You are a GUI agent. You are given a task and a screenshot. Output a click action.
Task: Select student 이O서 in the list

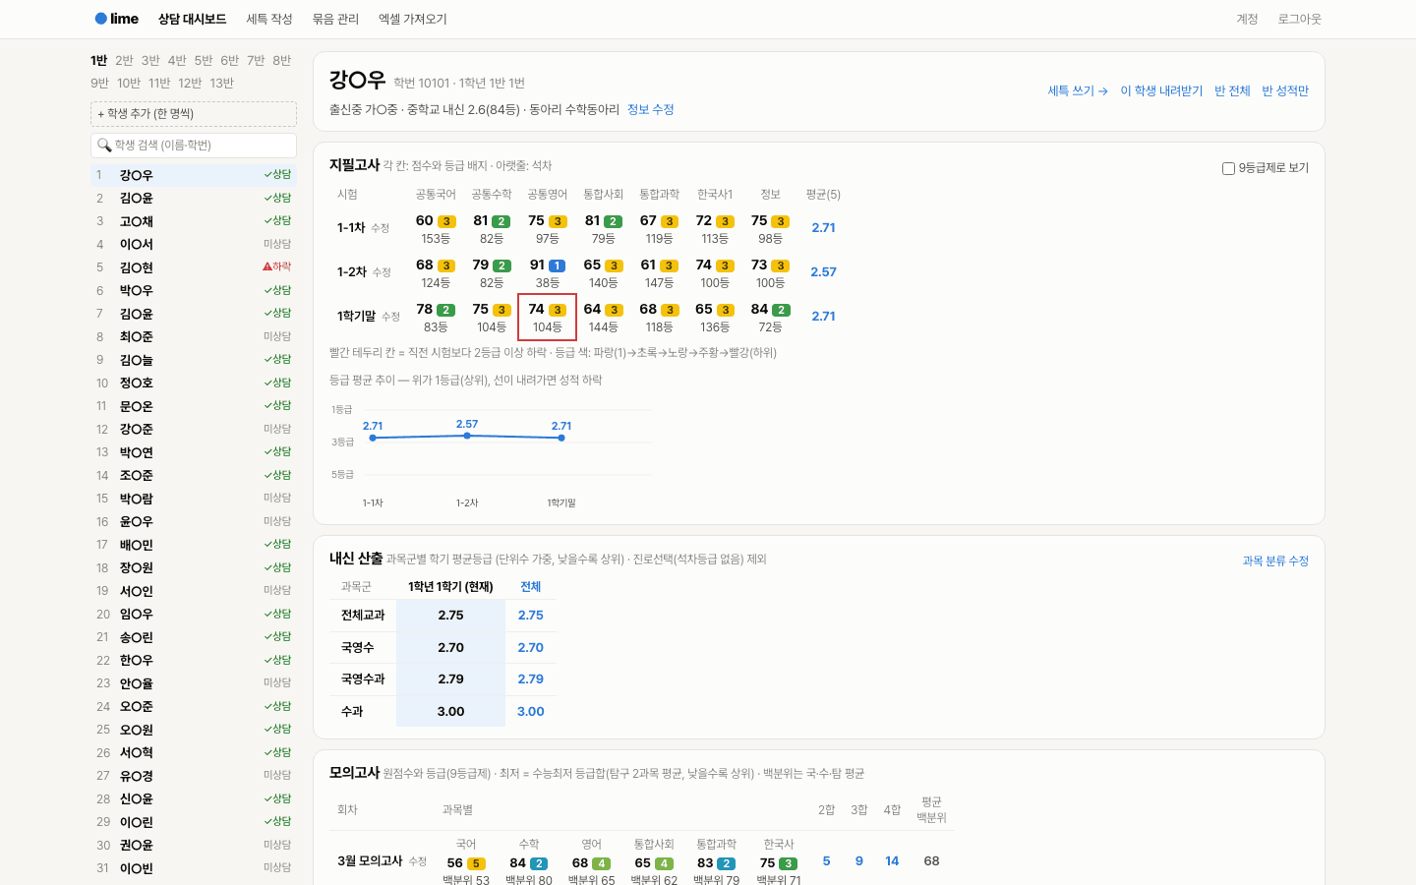[x=194, y=244]
